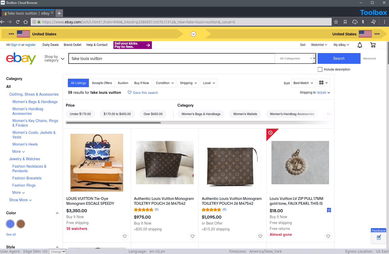
Task: Expand More under Clothing categories
Action: [19, 151]
